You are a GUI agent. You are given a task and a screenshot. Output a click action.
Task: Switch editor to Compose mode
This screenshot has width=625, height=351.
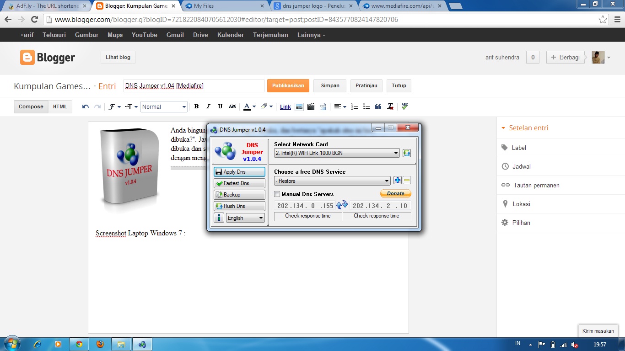(x=31, y=106)
